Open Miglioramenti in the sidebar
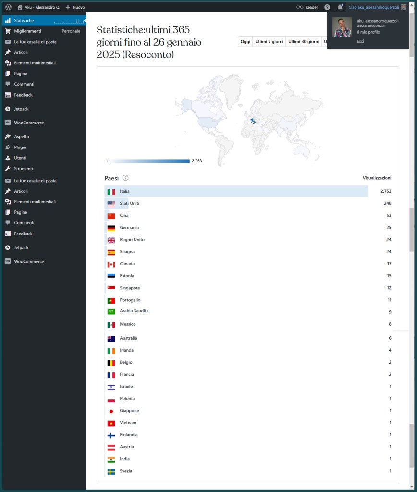The height and width of the screenshot is (492, 417). point(27,31)
